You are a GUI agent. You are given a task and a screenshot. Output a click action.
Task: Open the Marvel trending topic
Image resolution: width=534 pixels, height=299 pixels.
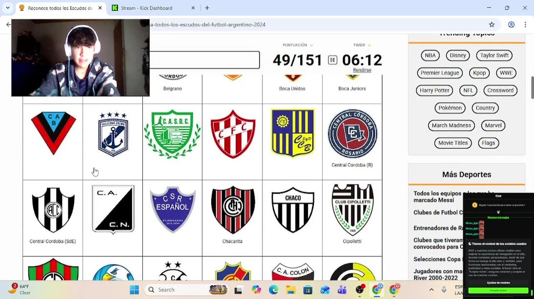(493, 125)
